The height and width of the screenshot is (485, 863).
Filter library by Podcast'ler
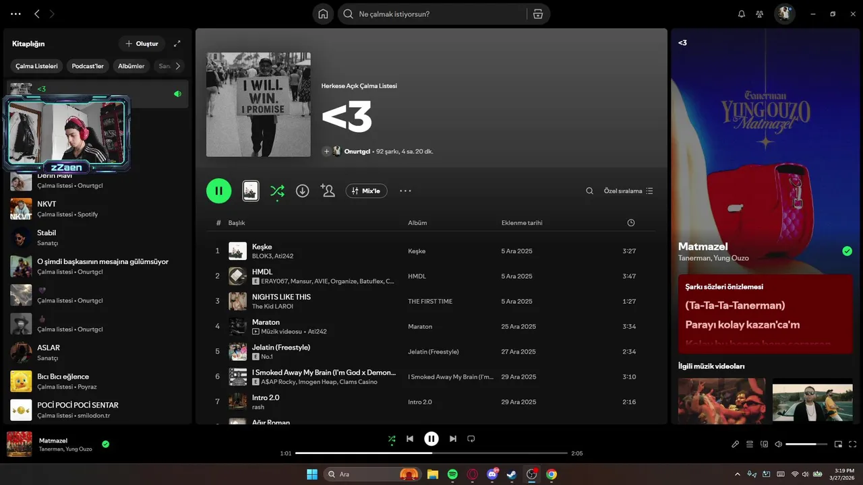click(x=88, y=66)
